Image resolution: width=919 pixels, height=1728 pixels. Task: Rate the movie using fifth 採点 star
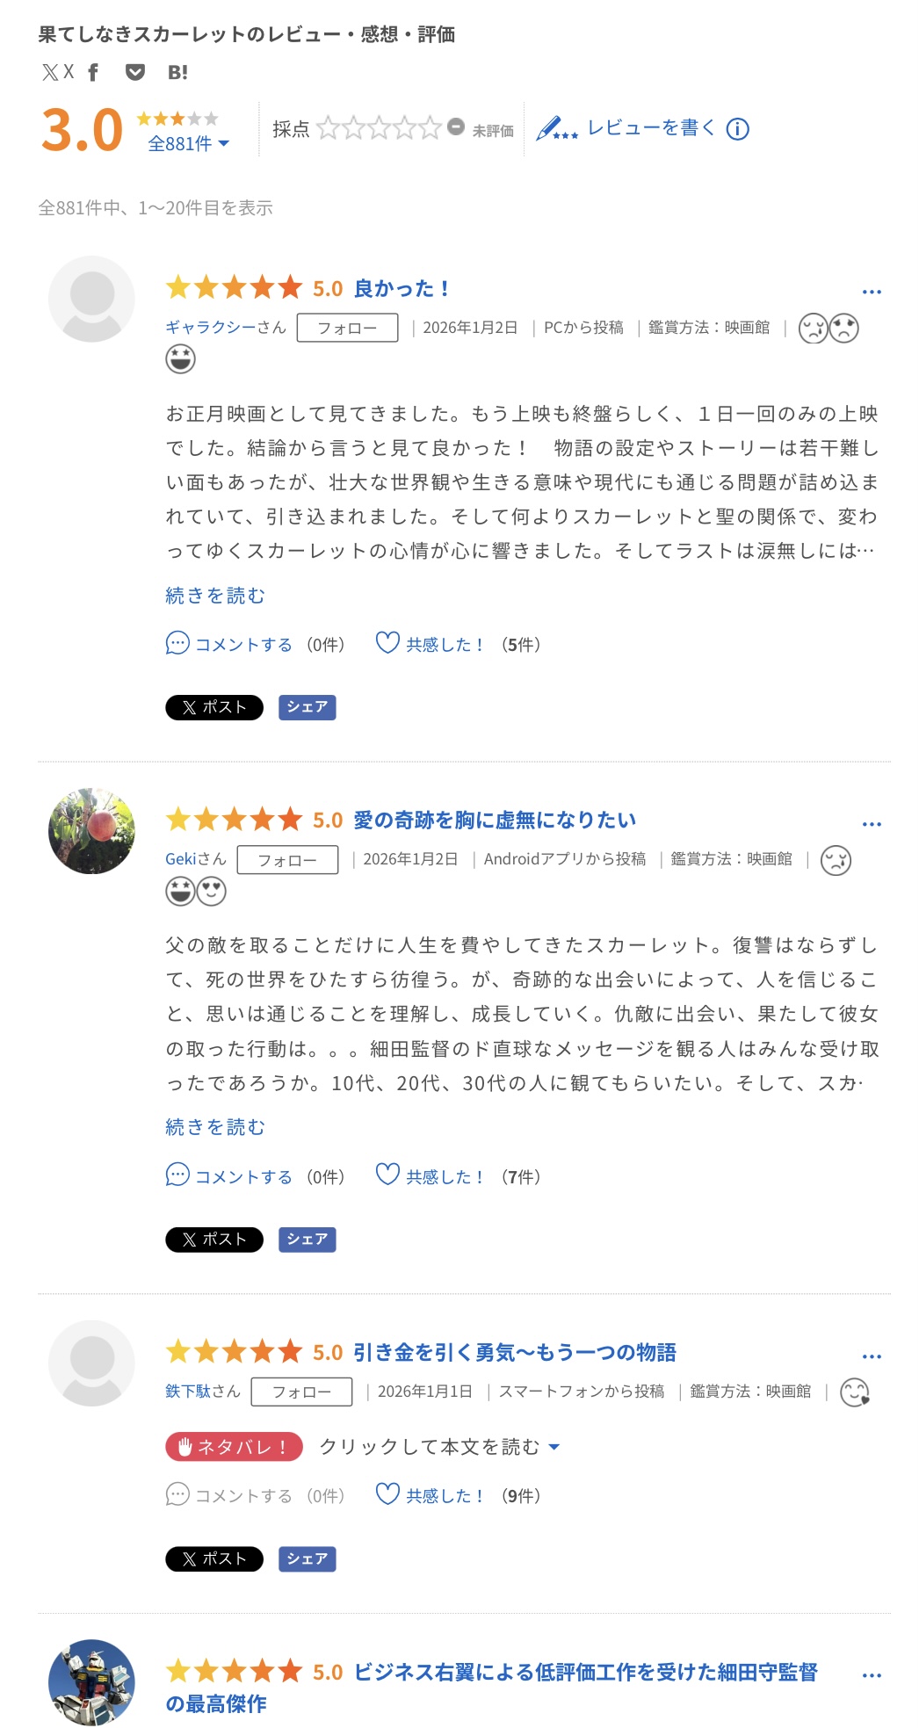(x=431, y=128)
